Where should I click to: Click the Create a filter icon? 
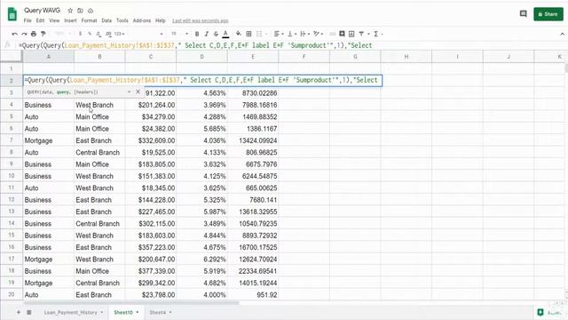pyautogui.click(x=361, y=34)
